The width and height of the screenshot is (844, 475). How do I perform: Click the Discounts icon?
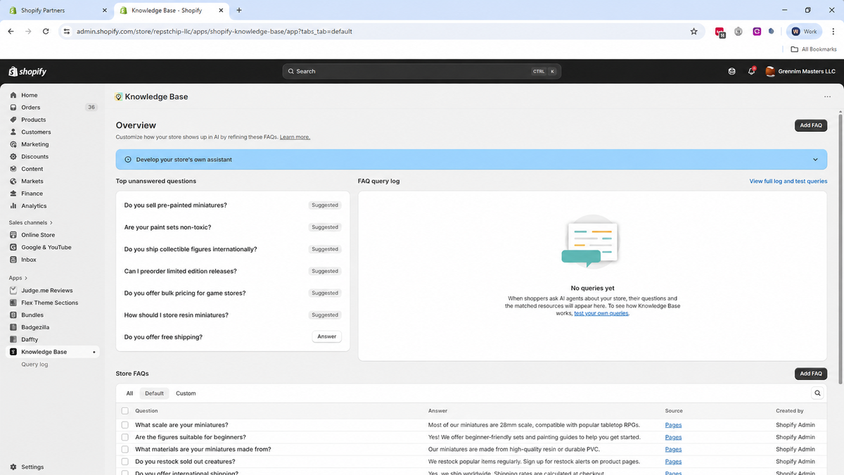13,157
